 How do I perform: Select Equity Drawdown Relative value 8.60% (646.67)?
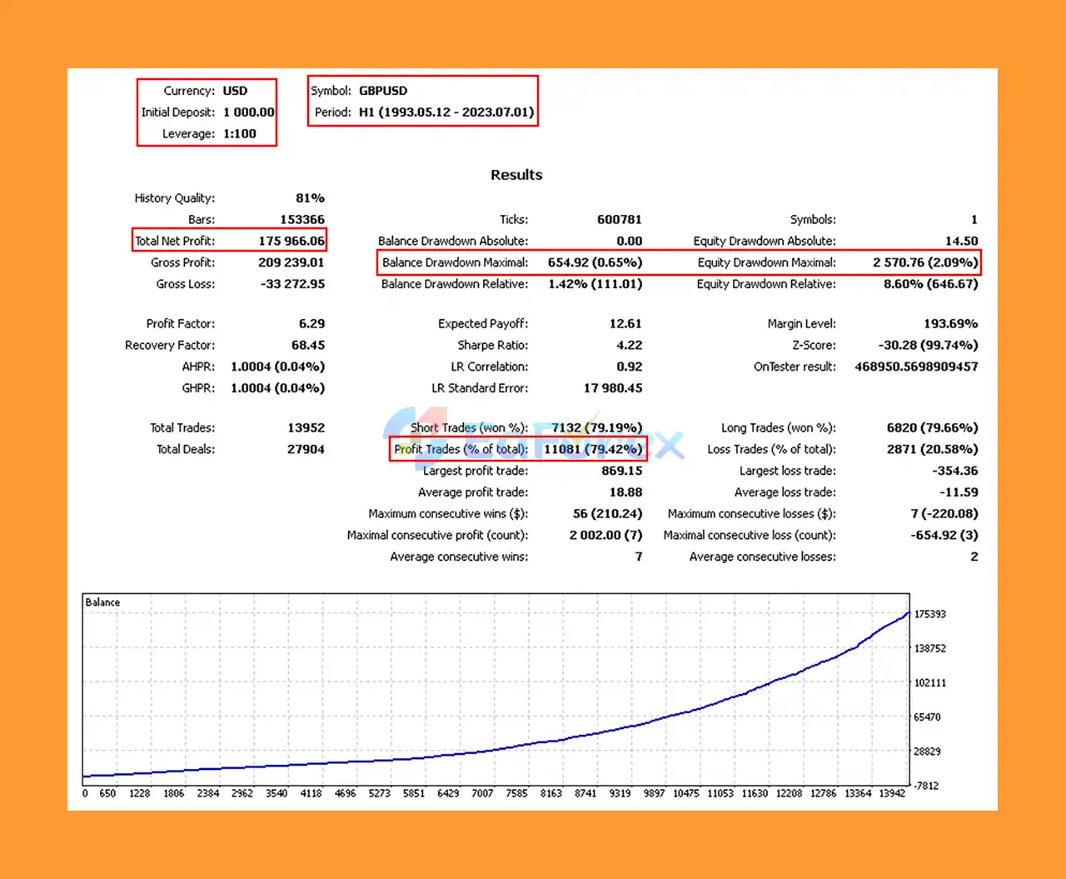931,284
